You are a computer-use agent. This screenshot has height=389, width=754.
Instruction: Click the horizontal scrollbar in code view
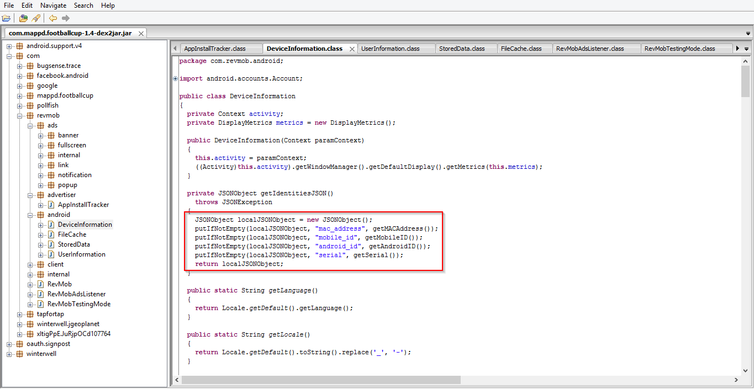pyautogui.click(x=320, y=380)
